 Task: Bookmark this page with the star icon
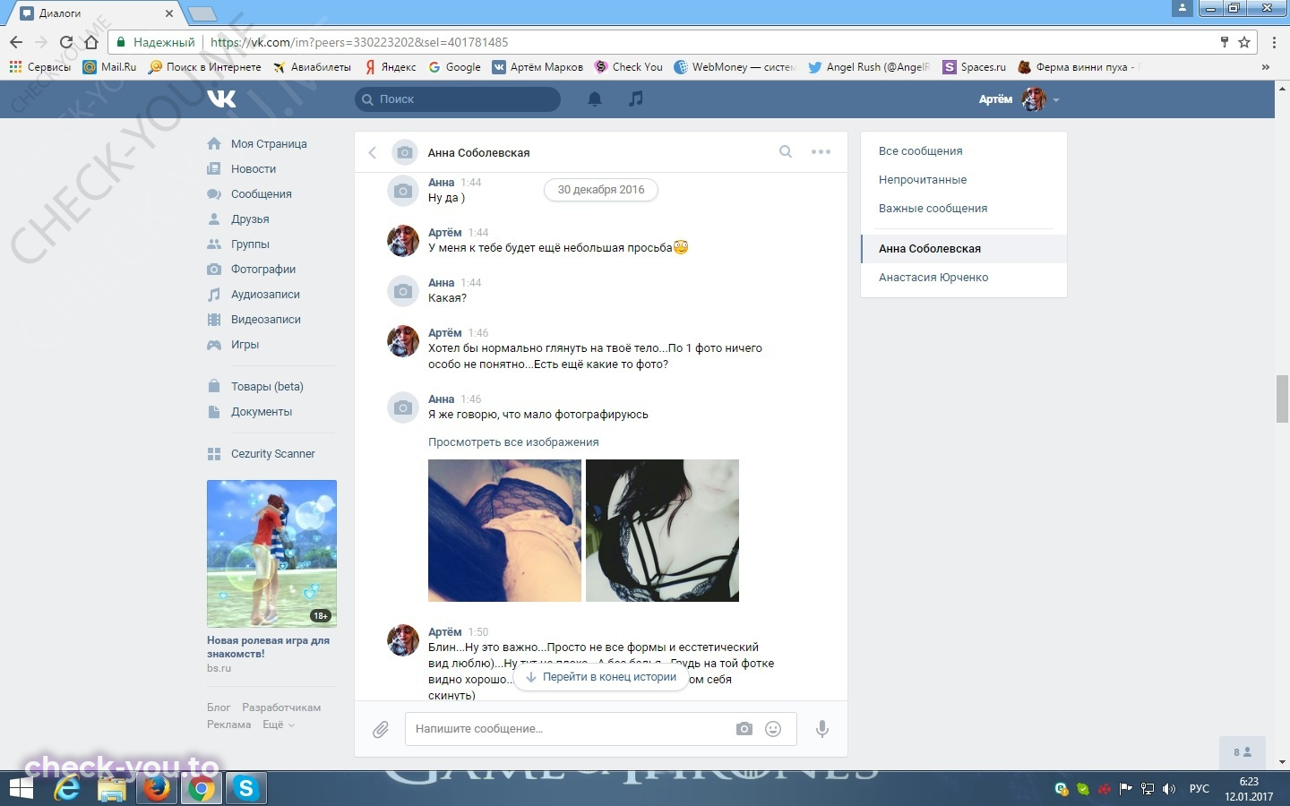pos(1244,42)
